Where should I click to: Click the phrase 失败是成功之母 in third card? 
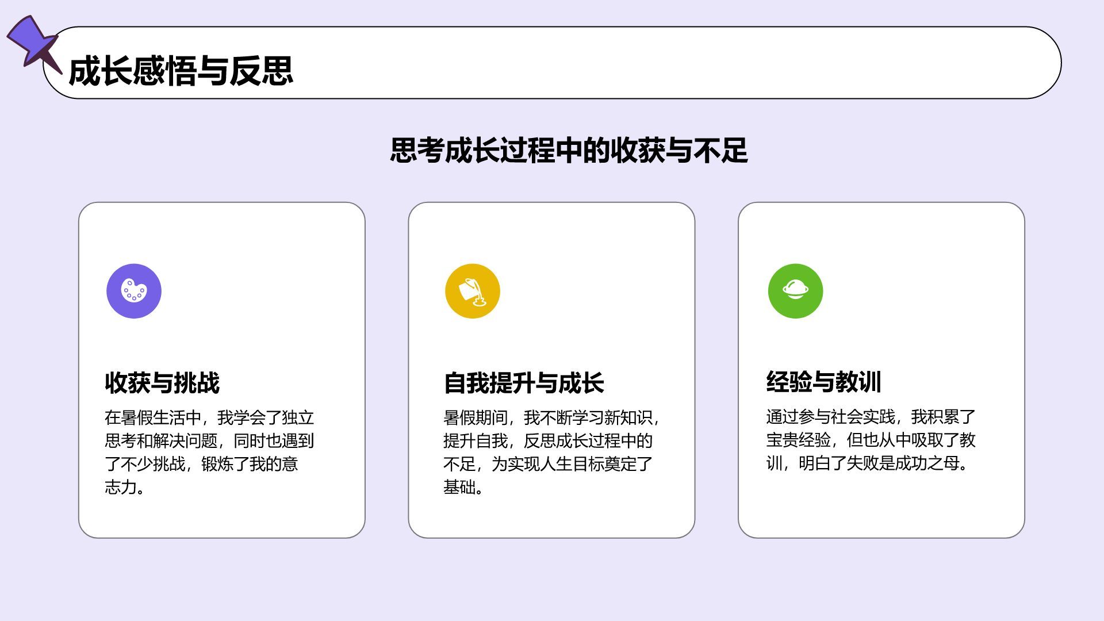[903, 463]
